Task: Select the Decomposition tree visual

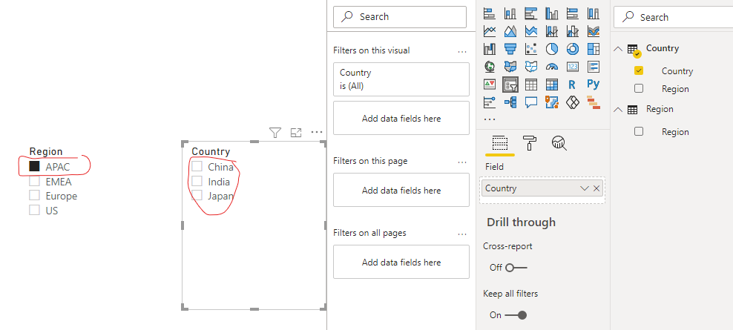Action: tap(510, 102)
